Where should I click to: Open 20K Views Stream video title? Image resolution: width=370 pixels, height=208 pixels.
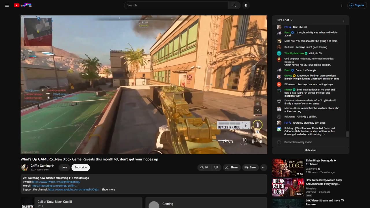[x=325, y=202]
